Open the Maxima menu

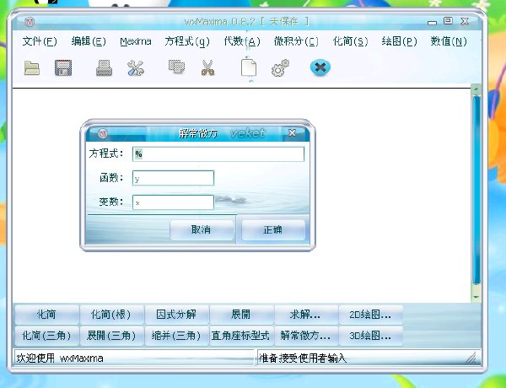(136, 41)
